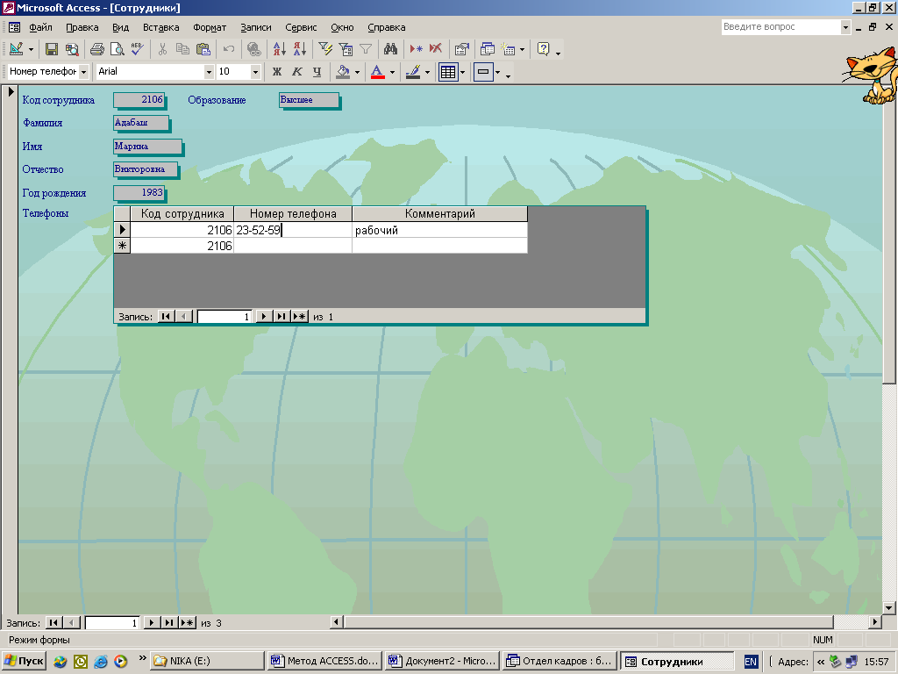
Task: Print the form using printer icon
Action: 97,49
